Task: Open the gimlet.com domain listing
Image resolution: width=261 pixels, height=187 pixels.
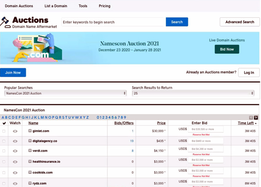Action: (41, 131)
